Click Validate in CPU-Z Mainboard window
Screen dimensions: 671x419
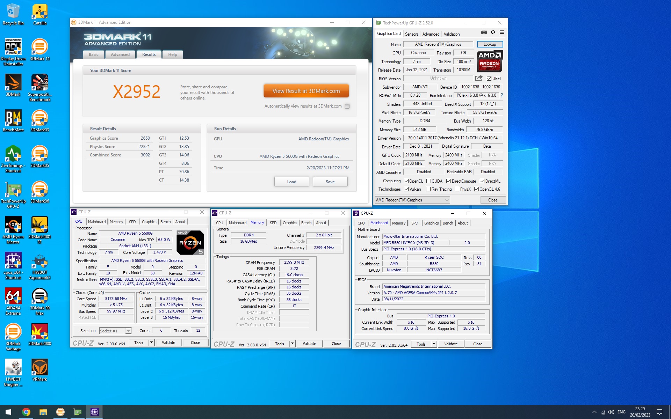451,344
